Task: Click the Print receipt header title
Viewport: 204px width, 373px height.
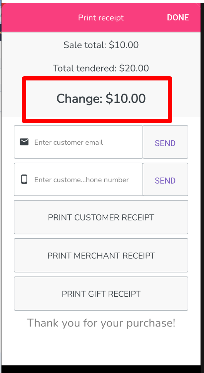Action: click(x=101, y=18)
